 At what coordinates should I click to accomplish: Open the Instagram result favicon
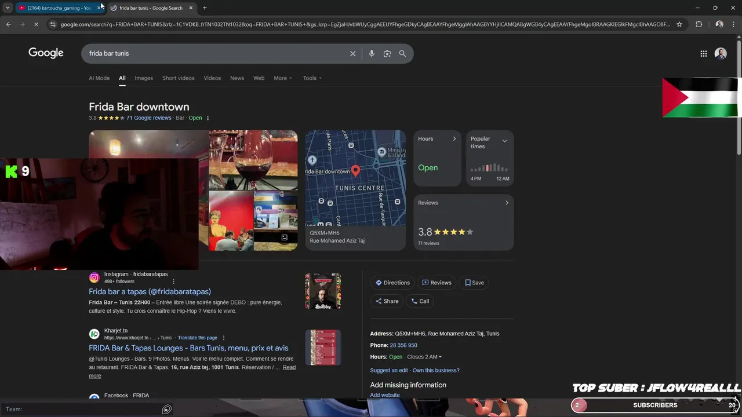point(94,277)
